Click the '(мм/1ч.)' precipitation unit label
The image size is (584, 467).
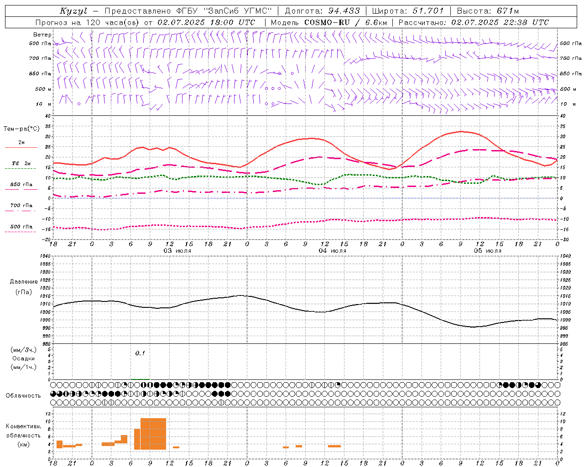[x=24, y=367]
